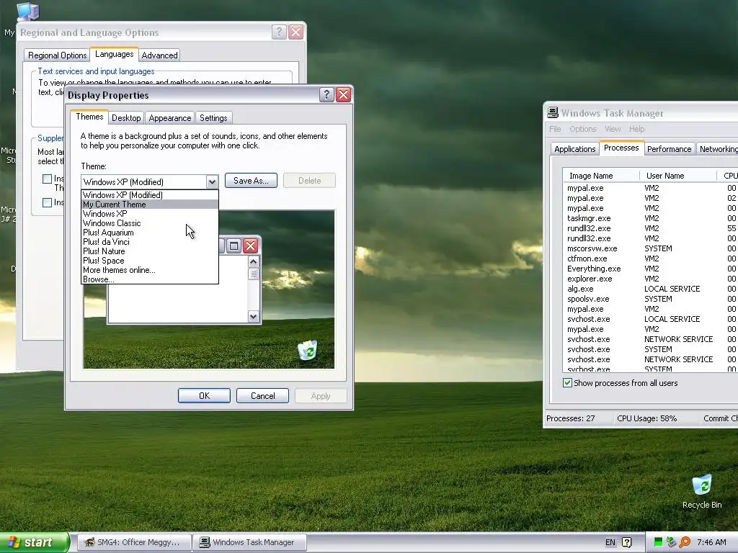
Task: Pick the Plus! da Vinci theme
Action: tap(150, 242)
